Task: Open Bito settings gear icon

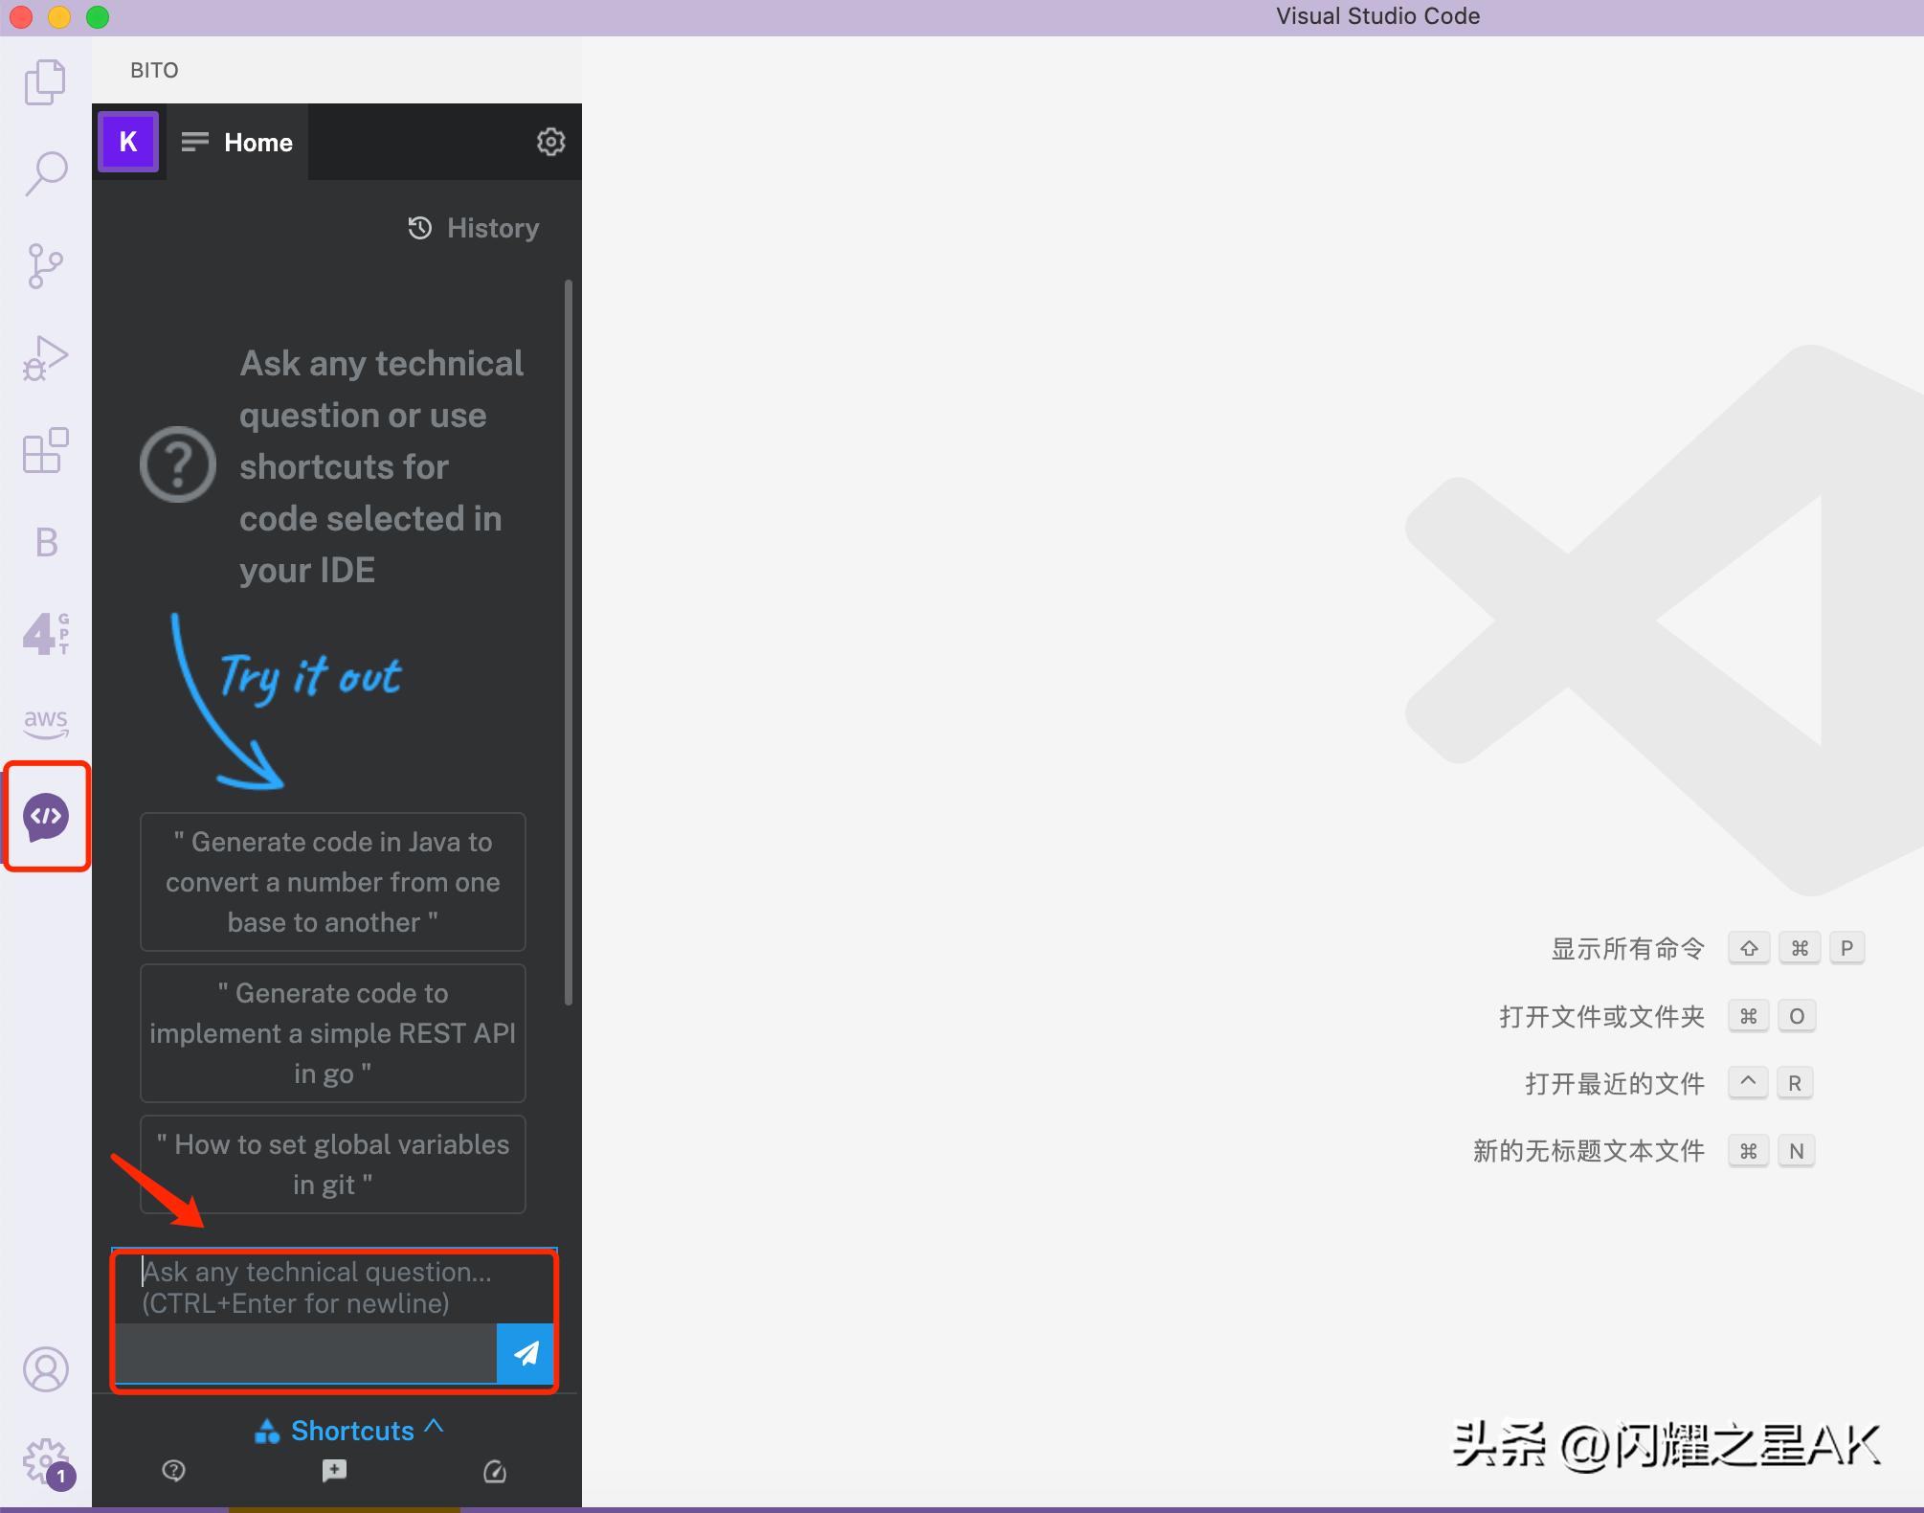Action: coord(550,142)
